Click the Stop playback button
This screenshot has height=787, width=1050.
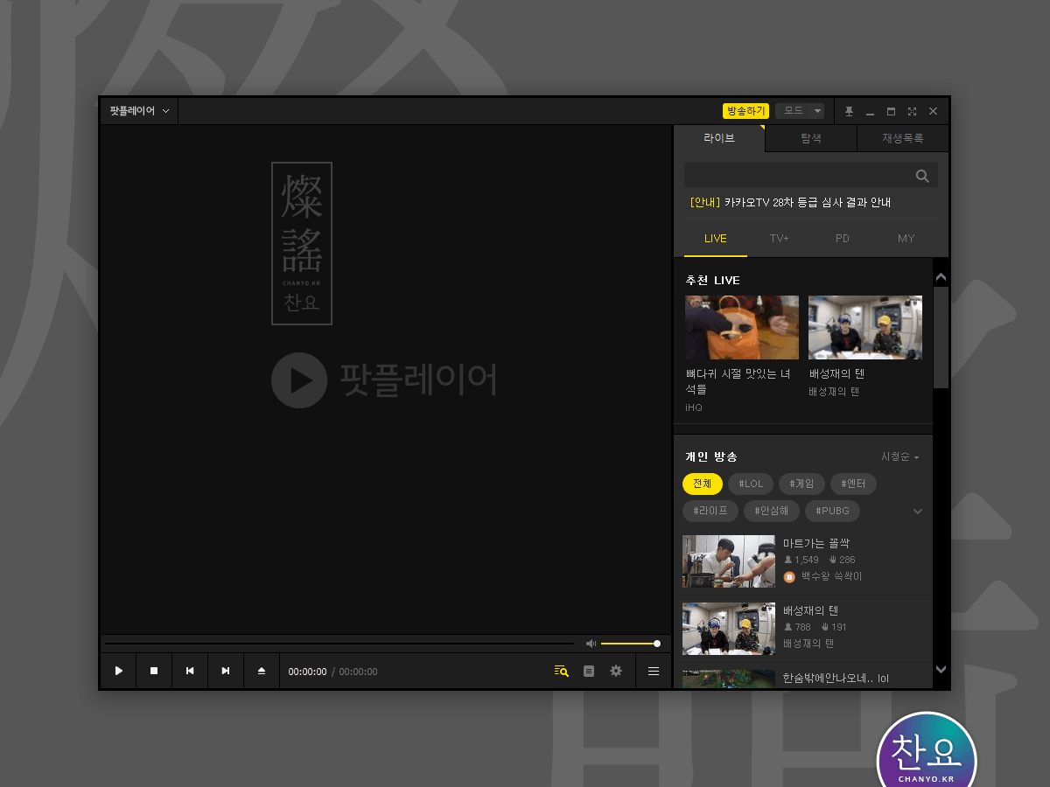pos(154,671)
